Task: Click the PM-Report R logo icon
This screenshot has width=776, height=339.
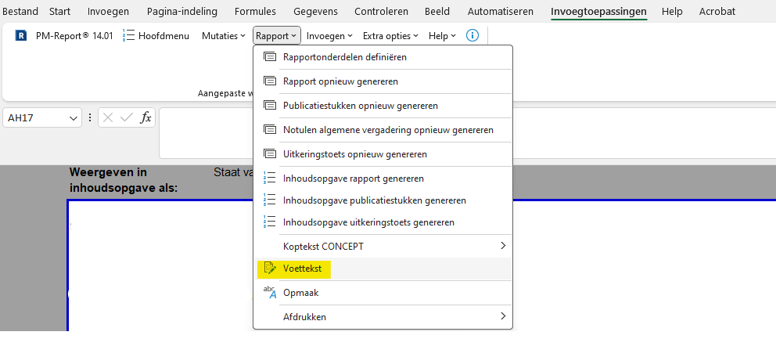Action: [21, 36]
